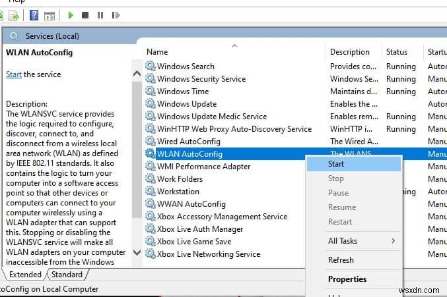
Task: Click the gear icon beside Xbox Live Game Save
Action: point(151,241)
